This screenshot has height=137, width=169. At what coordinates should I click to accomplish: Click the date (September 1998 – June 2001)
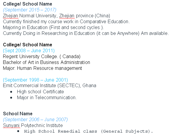(35, 80)
